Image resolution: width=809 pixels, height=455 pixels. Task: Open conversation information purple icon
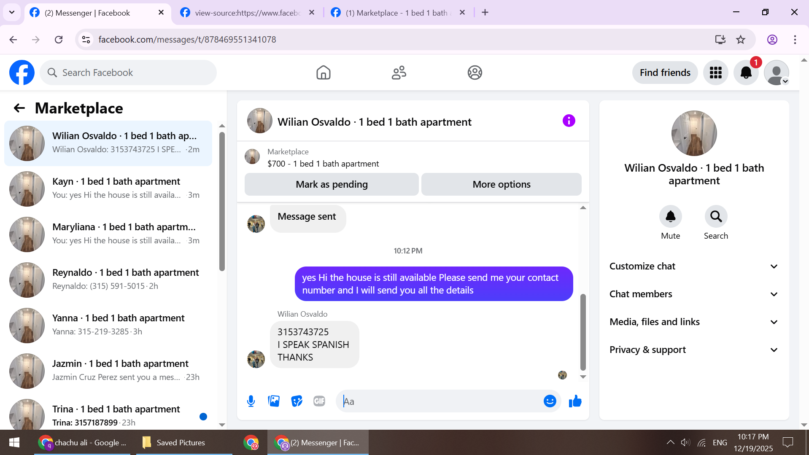coord(569,121)
